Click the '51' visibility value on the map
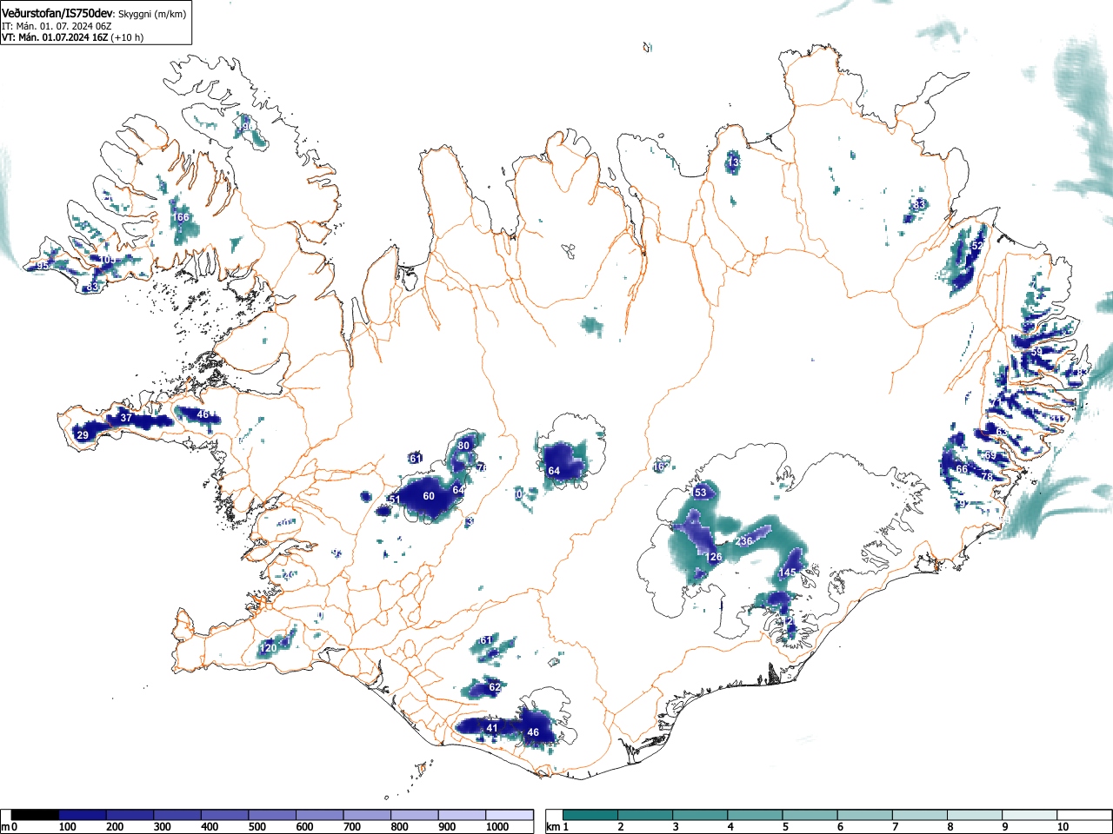 [x=395, y=500]
